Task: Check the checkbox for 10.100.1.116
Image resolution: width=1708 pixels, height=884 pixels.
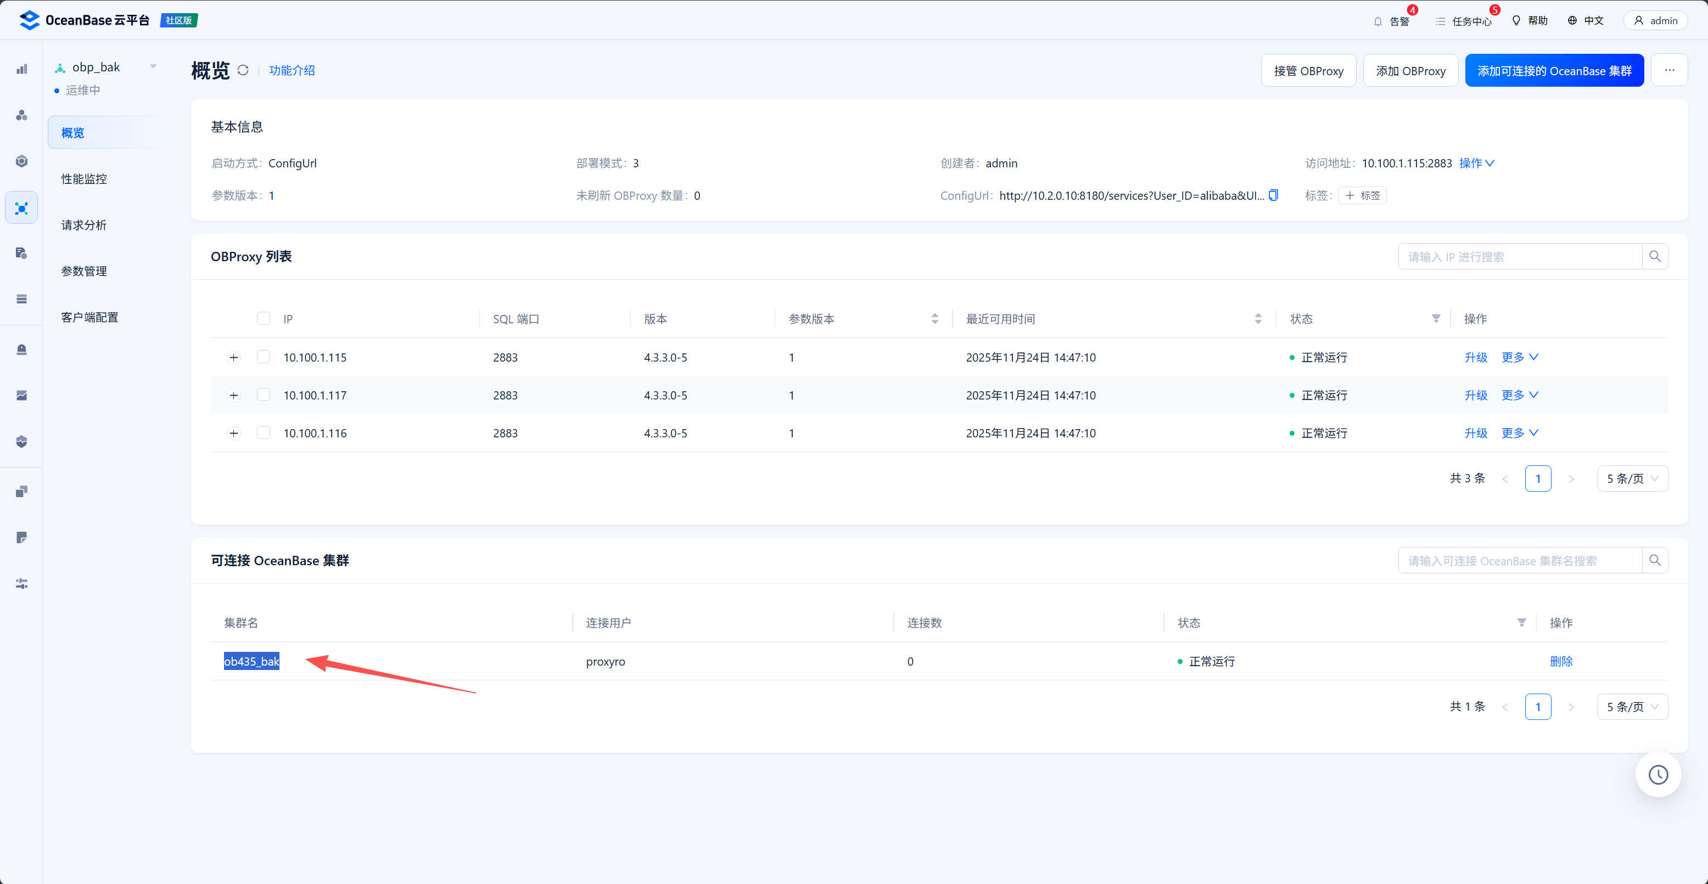Action: 263,433
